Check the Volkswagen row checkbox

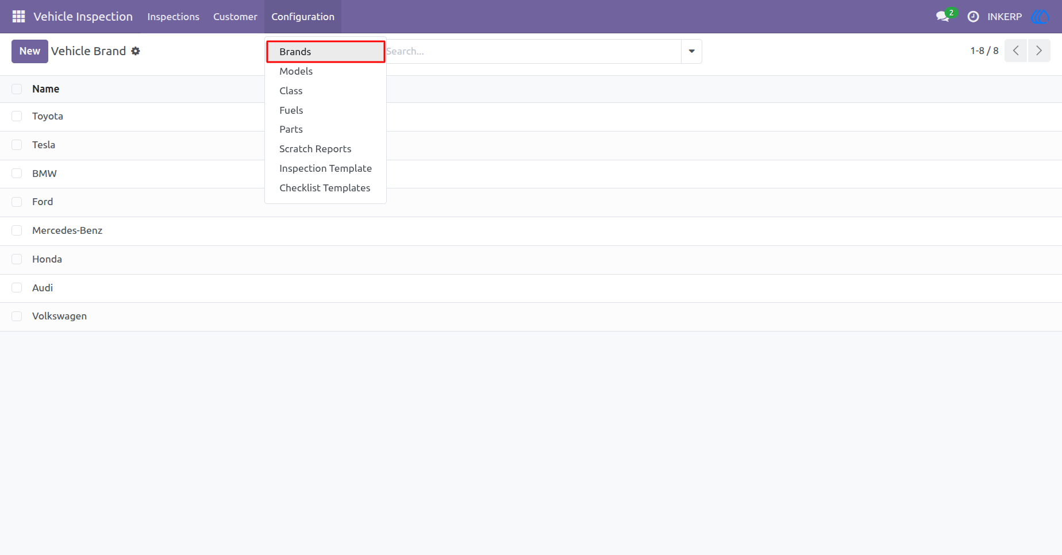[17, 316]
